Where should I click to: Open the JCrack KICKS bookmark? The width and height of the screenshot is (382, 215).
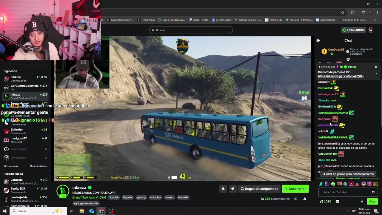coord(146,20)
